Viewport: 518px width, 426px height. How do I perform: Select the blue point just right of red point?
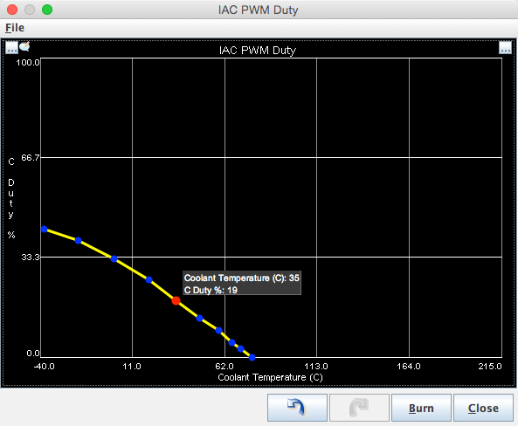point(199,319)
